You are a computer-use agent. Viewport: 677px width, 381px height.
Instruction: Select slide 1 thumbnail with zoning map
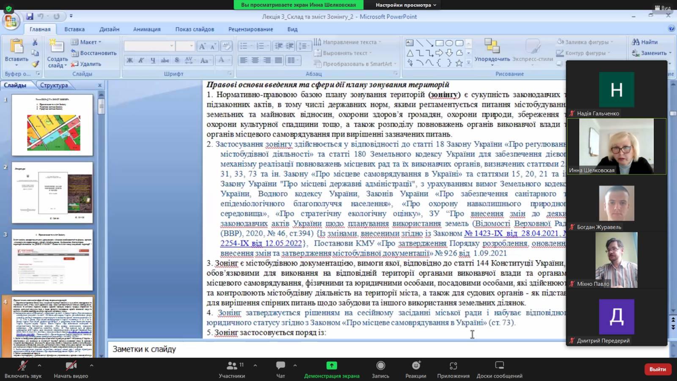(52, 125)
